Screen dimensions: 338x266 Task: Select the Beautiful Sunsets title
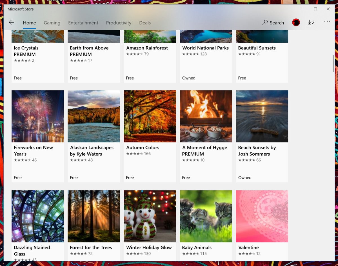pyautogui.click(x=257, y=48)
